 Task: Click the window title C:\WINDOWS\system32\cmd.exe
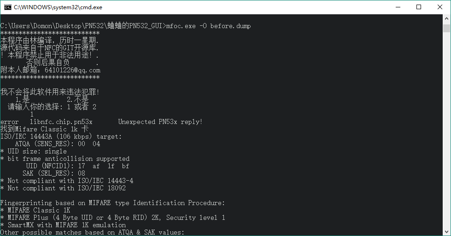pyautogui.click(x=58, y=7)
